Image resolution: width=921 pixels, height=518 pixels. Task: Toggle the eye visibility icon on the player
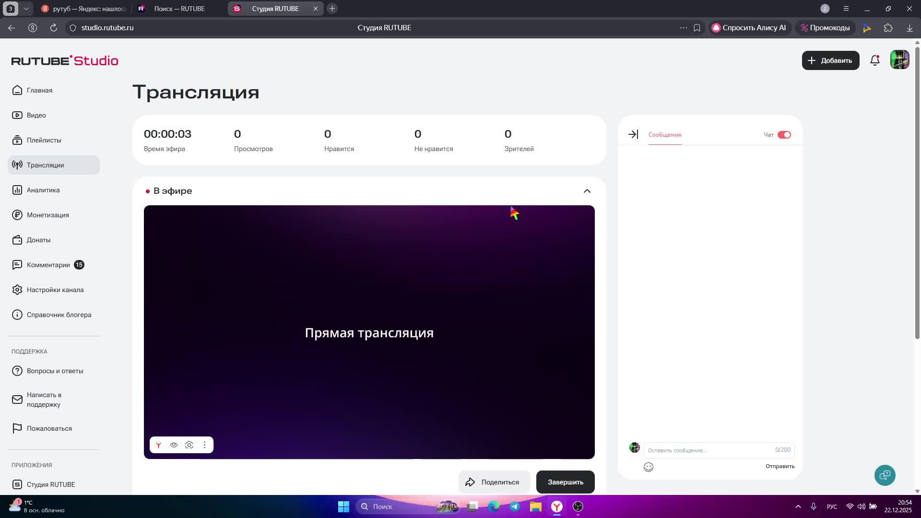[x=174, y=445]
